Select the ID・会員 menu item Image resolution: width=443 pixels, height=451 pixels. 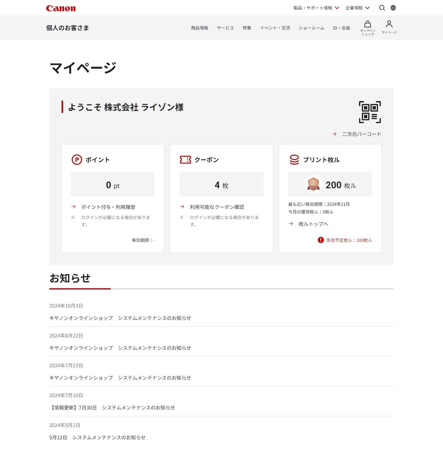point(341,28)
